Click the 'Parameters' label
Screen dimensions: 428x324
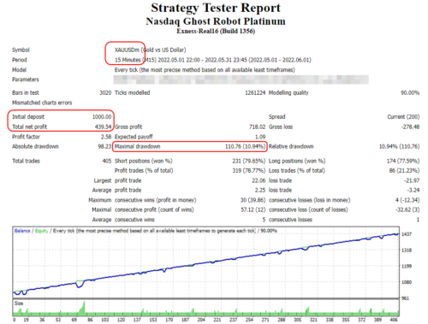click(x=26, y=80)
